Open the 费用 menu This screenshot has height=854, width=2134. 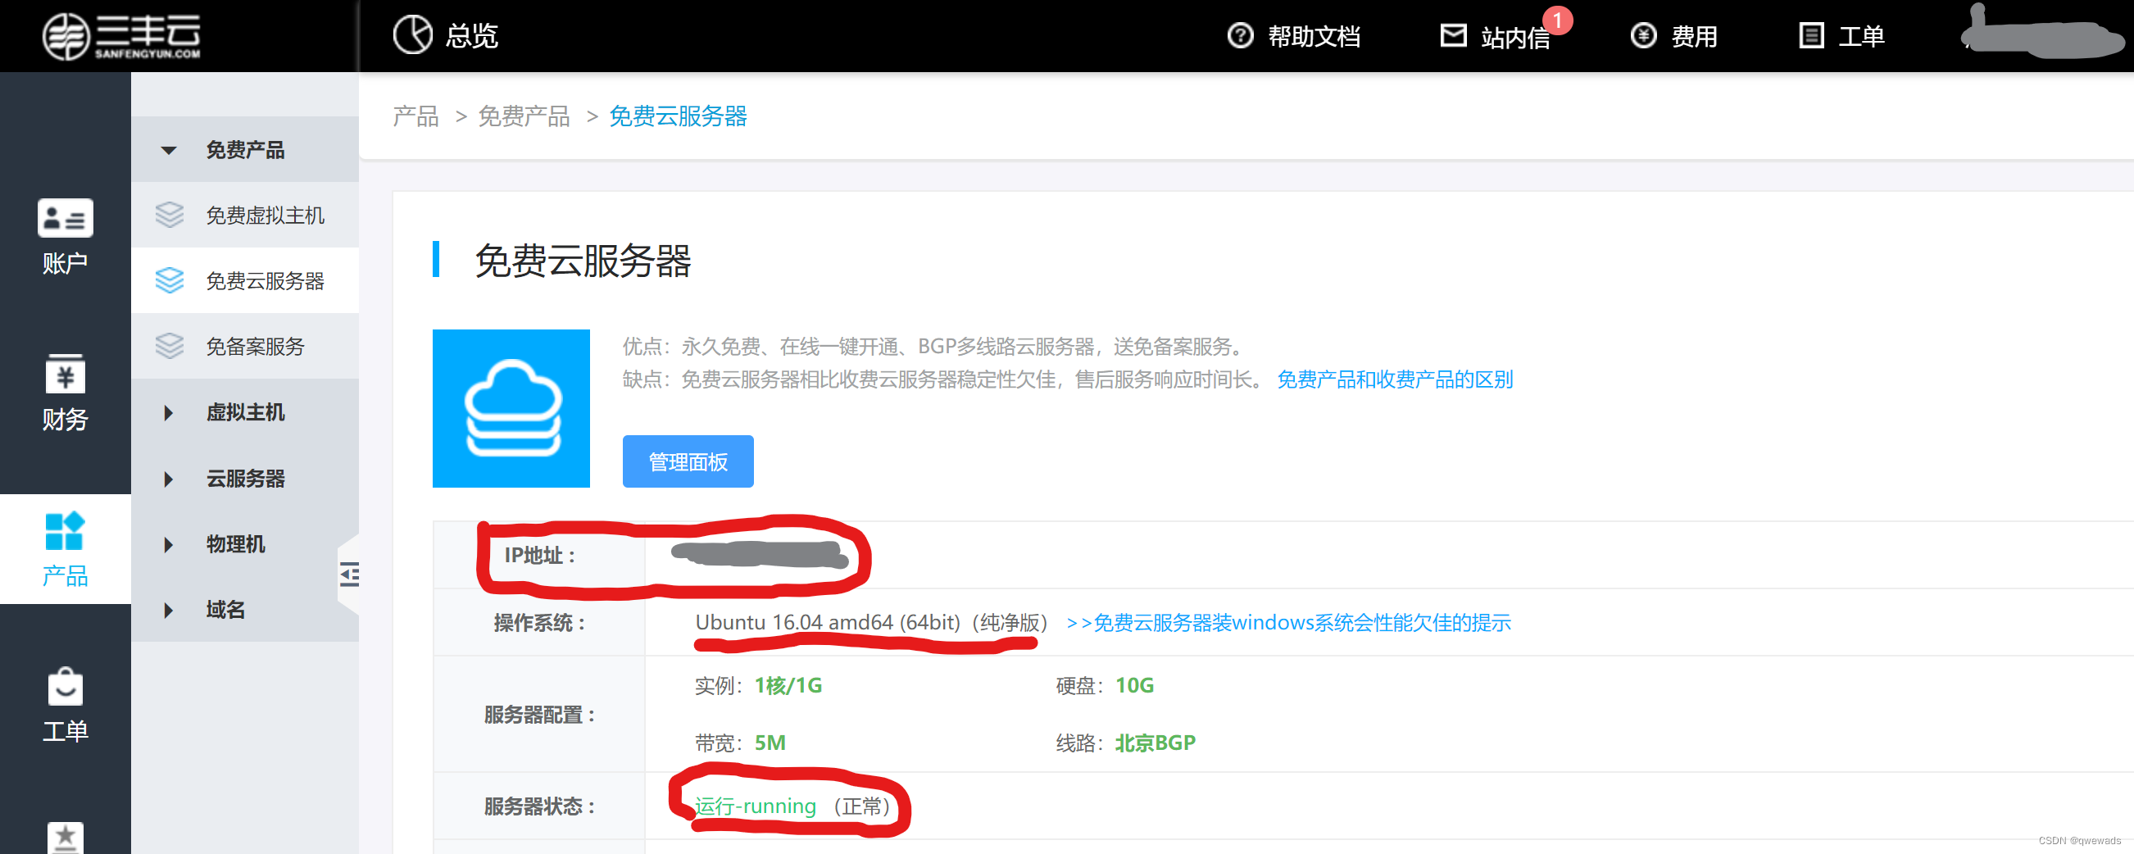point(1694,36)
